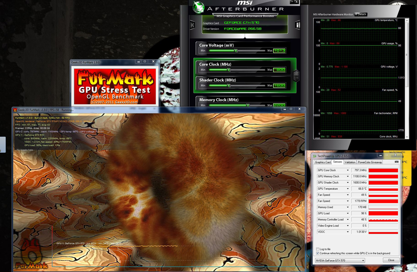This screenshot has height=272, width=417.
Task: Click the camera screenshot icon in GPU-Z
Action: [x=396, y=162]
